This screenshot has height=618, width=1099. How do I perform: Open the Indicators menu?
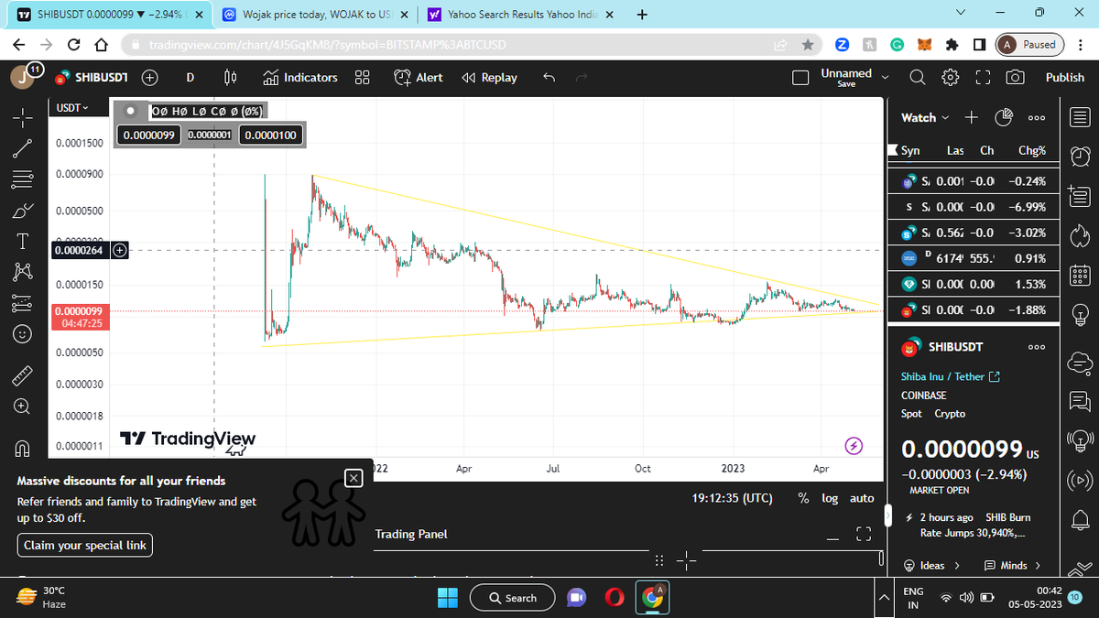point(300,78)
